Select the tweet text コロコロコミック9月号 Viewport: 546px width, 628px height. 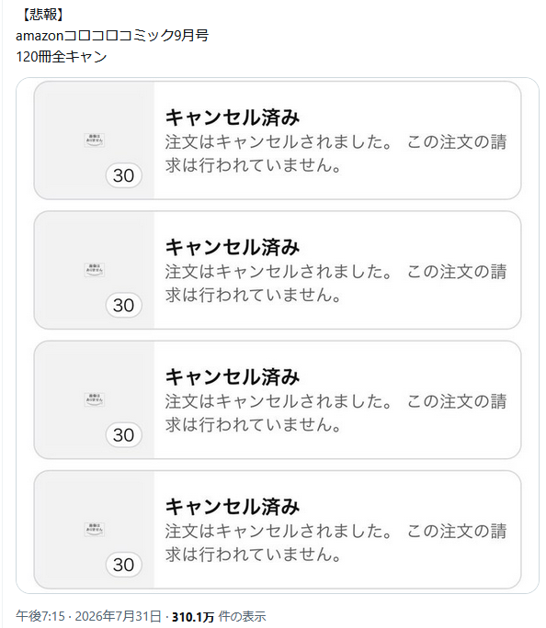point(136,36)
